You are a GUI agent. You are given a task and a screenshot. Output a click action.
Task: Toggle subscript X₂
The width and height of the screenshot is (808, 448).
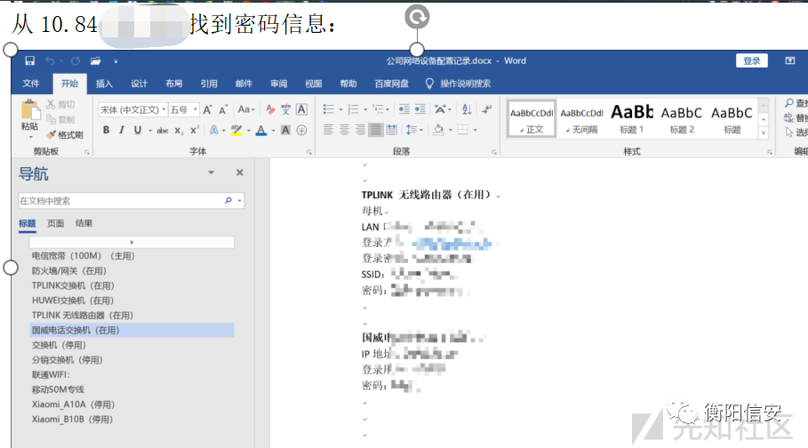coord(179,131)
